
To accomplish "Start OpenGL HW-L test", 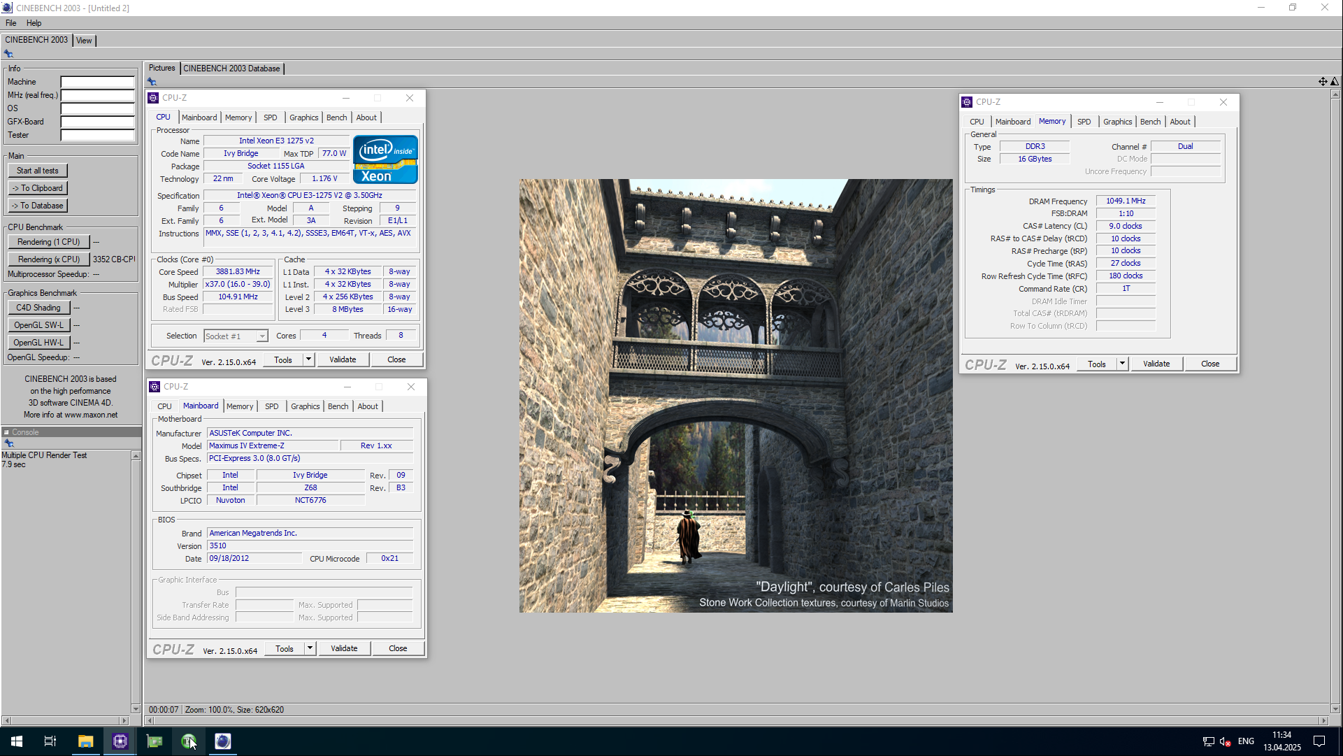I will pyautogui.click(x=38, y=343).
